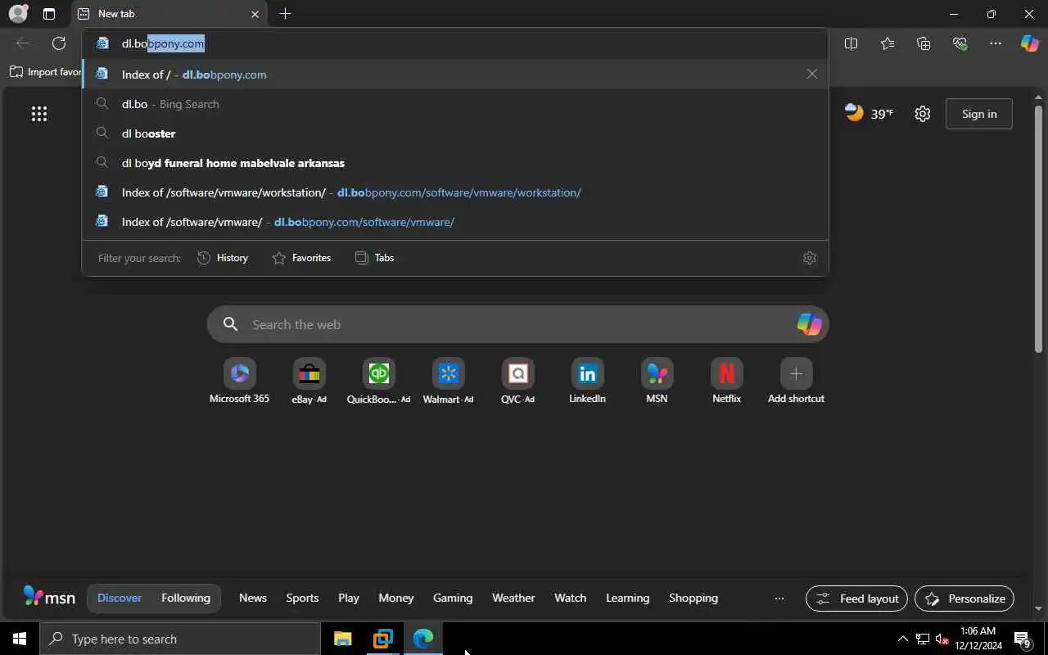
Task: Open Browser essentials heart icon
Action: pos(960,43)
